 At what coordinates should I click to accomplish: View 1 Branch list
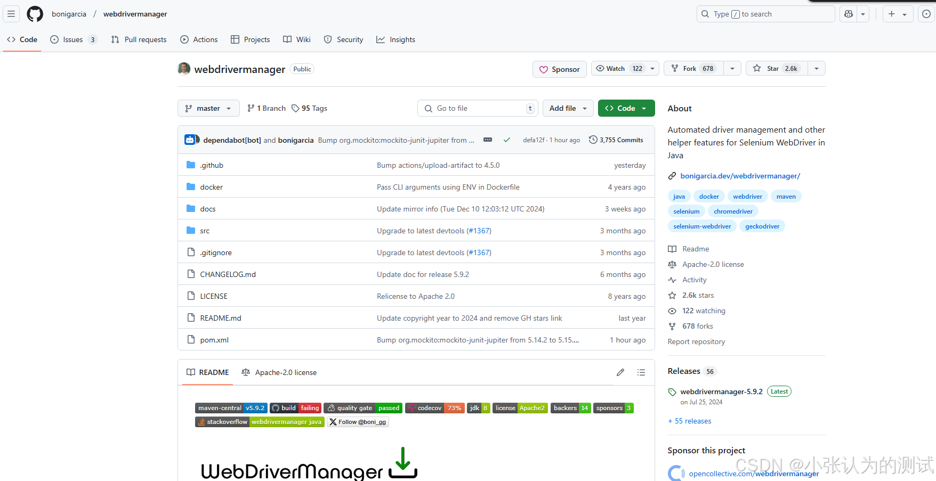(x=267, y=108)
